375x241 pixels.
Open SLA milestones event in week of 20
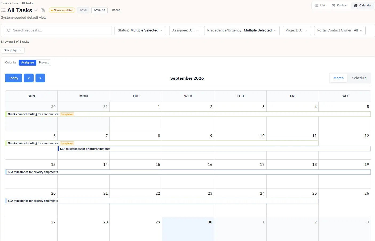pyautogui.click(x=162, y=201)
